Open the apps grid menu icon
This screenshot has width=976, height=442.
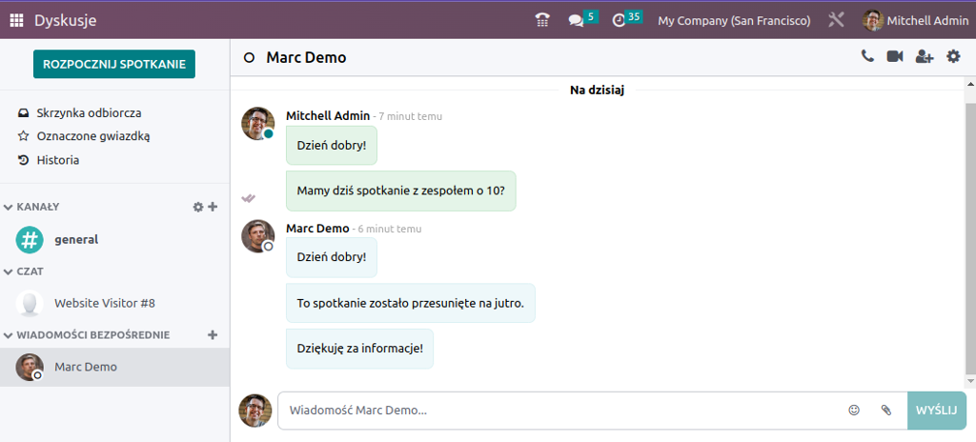[x=16, y=21]
